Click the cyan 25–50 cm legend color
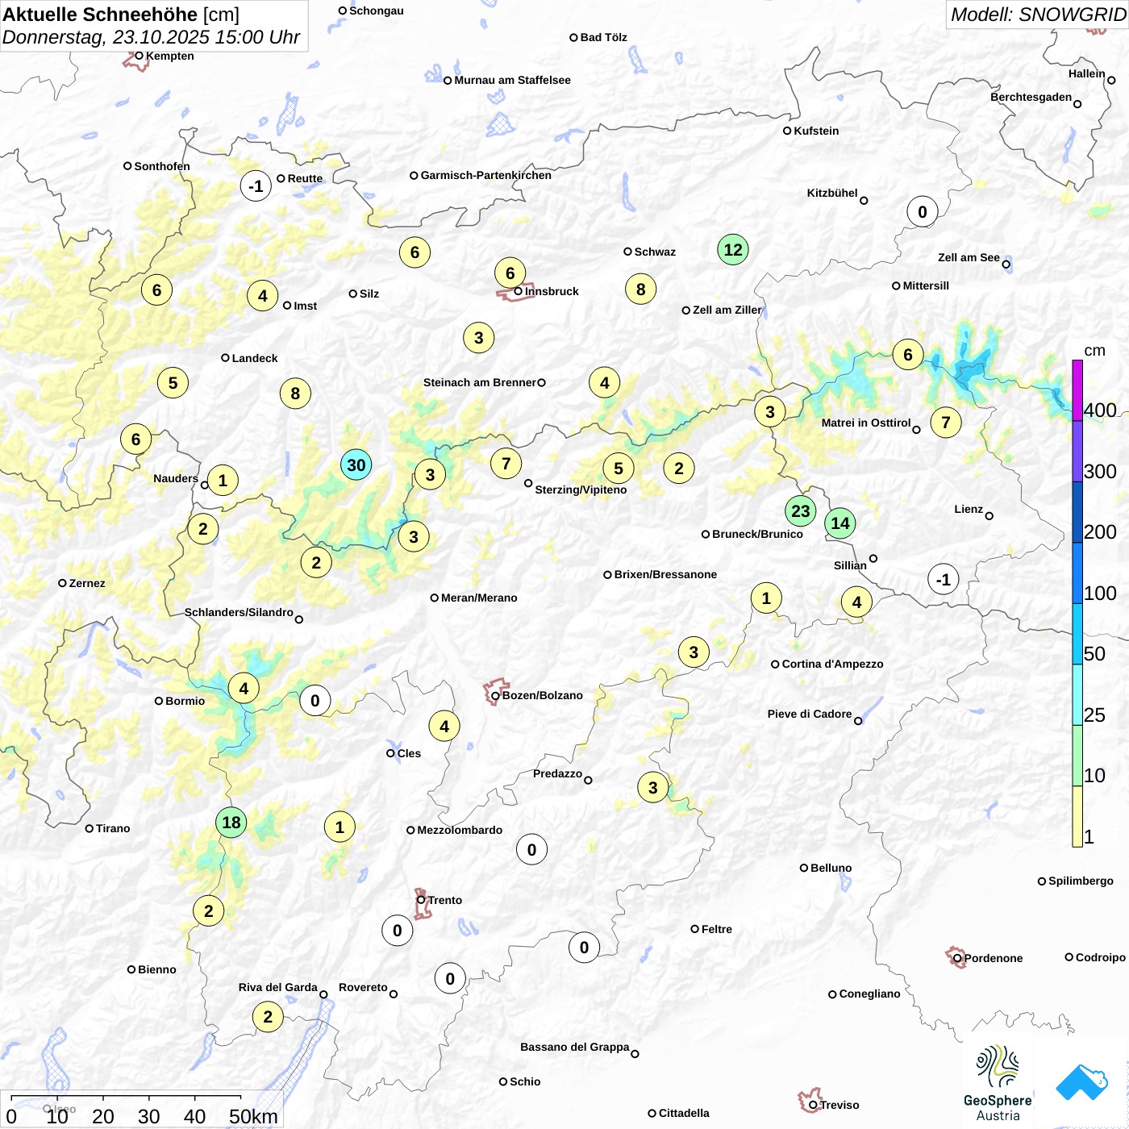 1077,694
